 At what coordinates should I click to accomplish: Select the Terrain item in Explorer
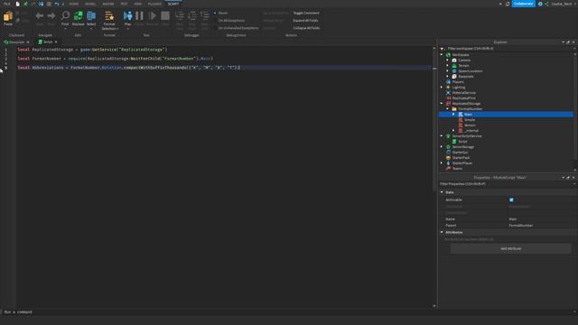[x=463, y=66]
